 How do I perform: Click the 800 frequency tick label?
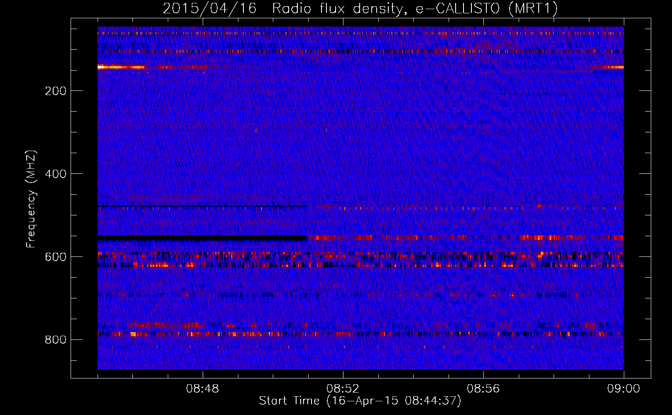click(x=56, y=340)
